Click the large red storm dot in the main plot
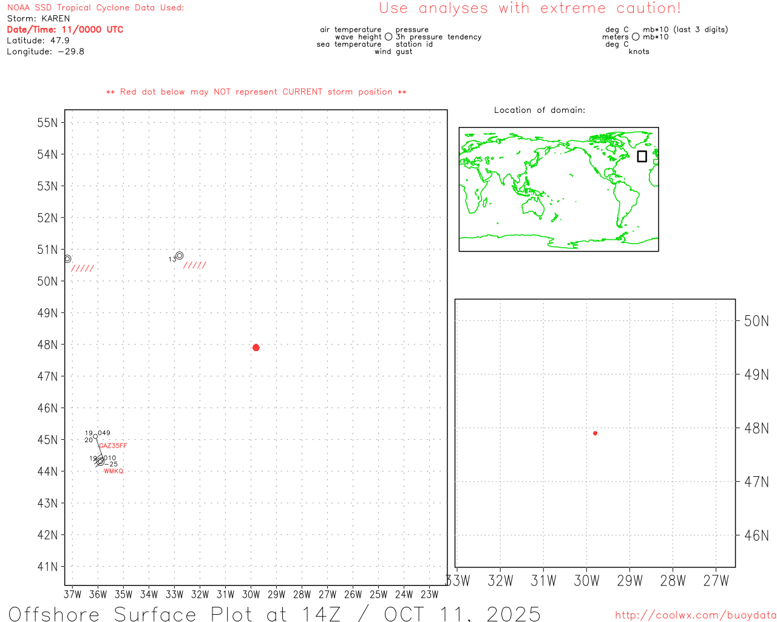The height and width of the screenshot is (622, 777). pos(256,347)
